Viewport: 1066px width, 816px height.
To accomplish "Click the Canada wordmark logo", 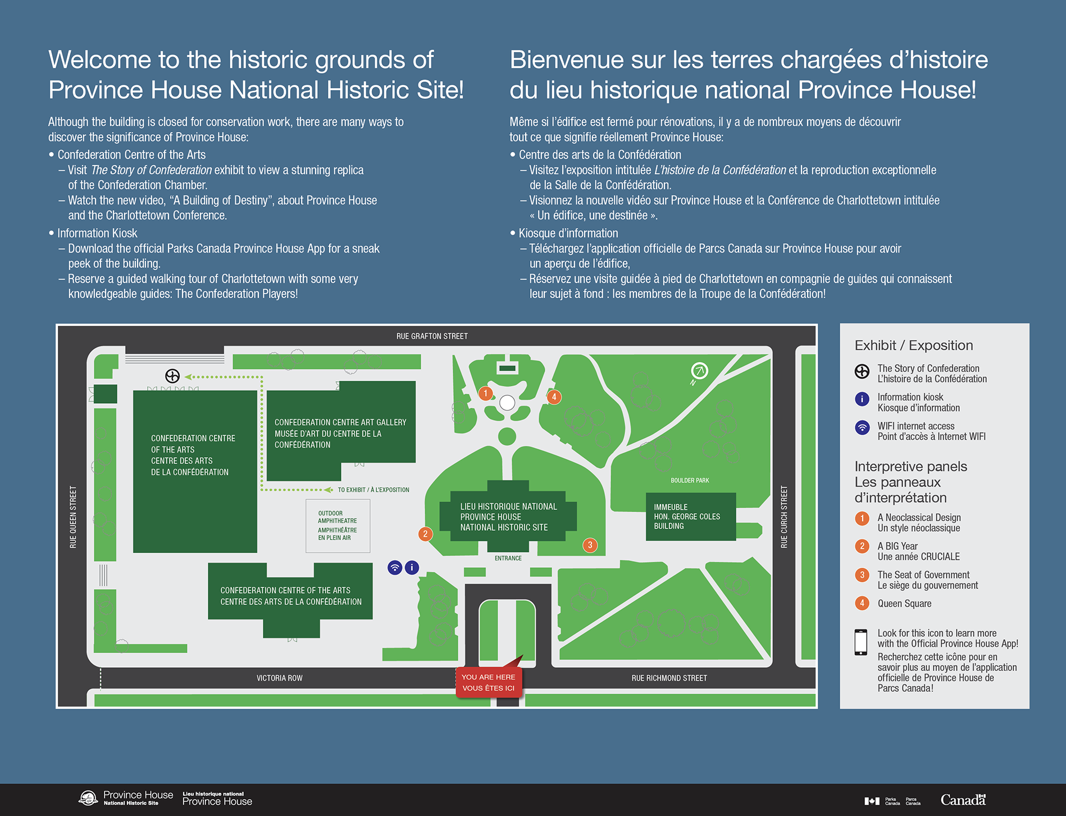I will pyautogui.click(x=963, y=800).
